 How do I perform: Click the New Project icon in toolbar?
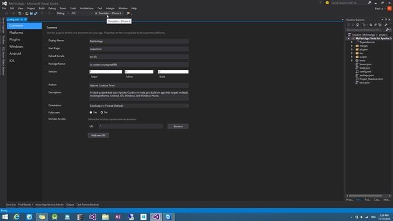pos(20,14)
